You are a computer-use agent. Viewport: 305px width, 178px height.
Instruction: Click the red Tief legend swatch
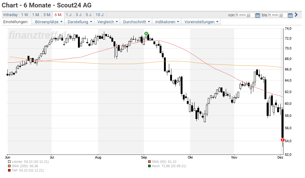9,170
